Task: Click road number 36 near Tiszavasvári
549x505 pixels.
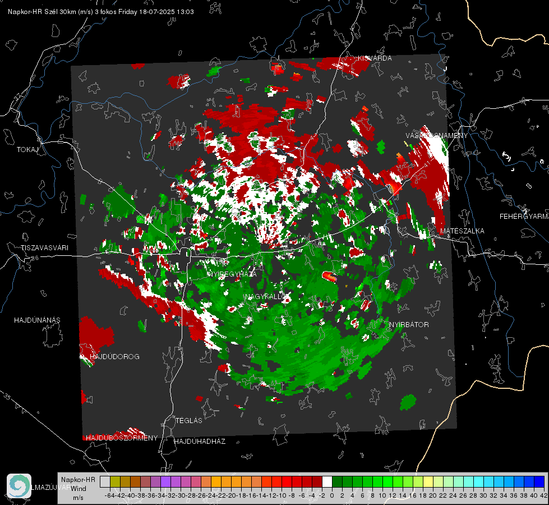Action: pyautogui.click(x=35, y=258)
